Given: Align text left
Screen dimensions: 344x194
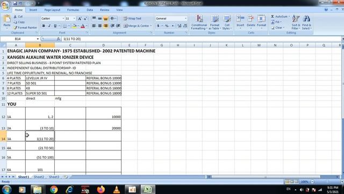Looking at the screenshot, I should [x=94, y=26].
